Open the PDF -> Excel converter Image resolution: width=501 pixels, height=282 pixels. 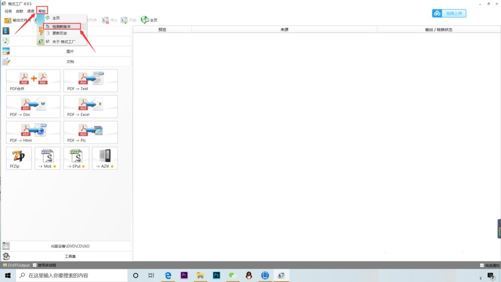click(90, 107)
